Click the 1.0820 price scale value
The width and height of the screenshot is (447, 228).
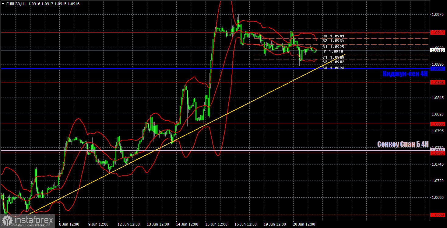(438, 114)
